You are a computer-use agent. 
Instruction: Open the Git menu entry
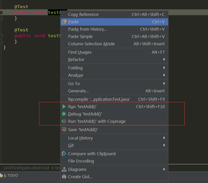tap(114, 145)
